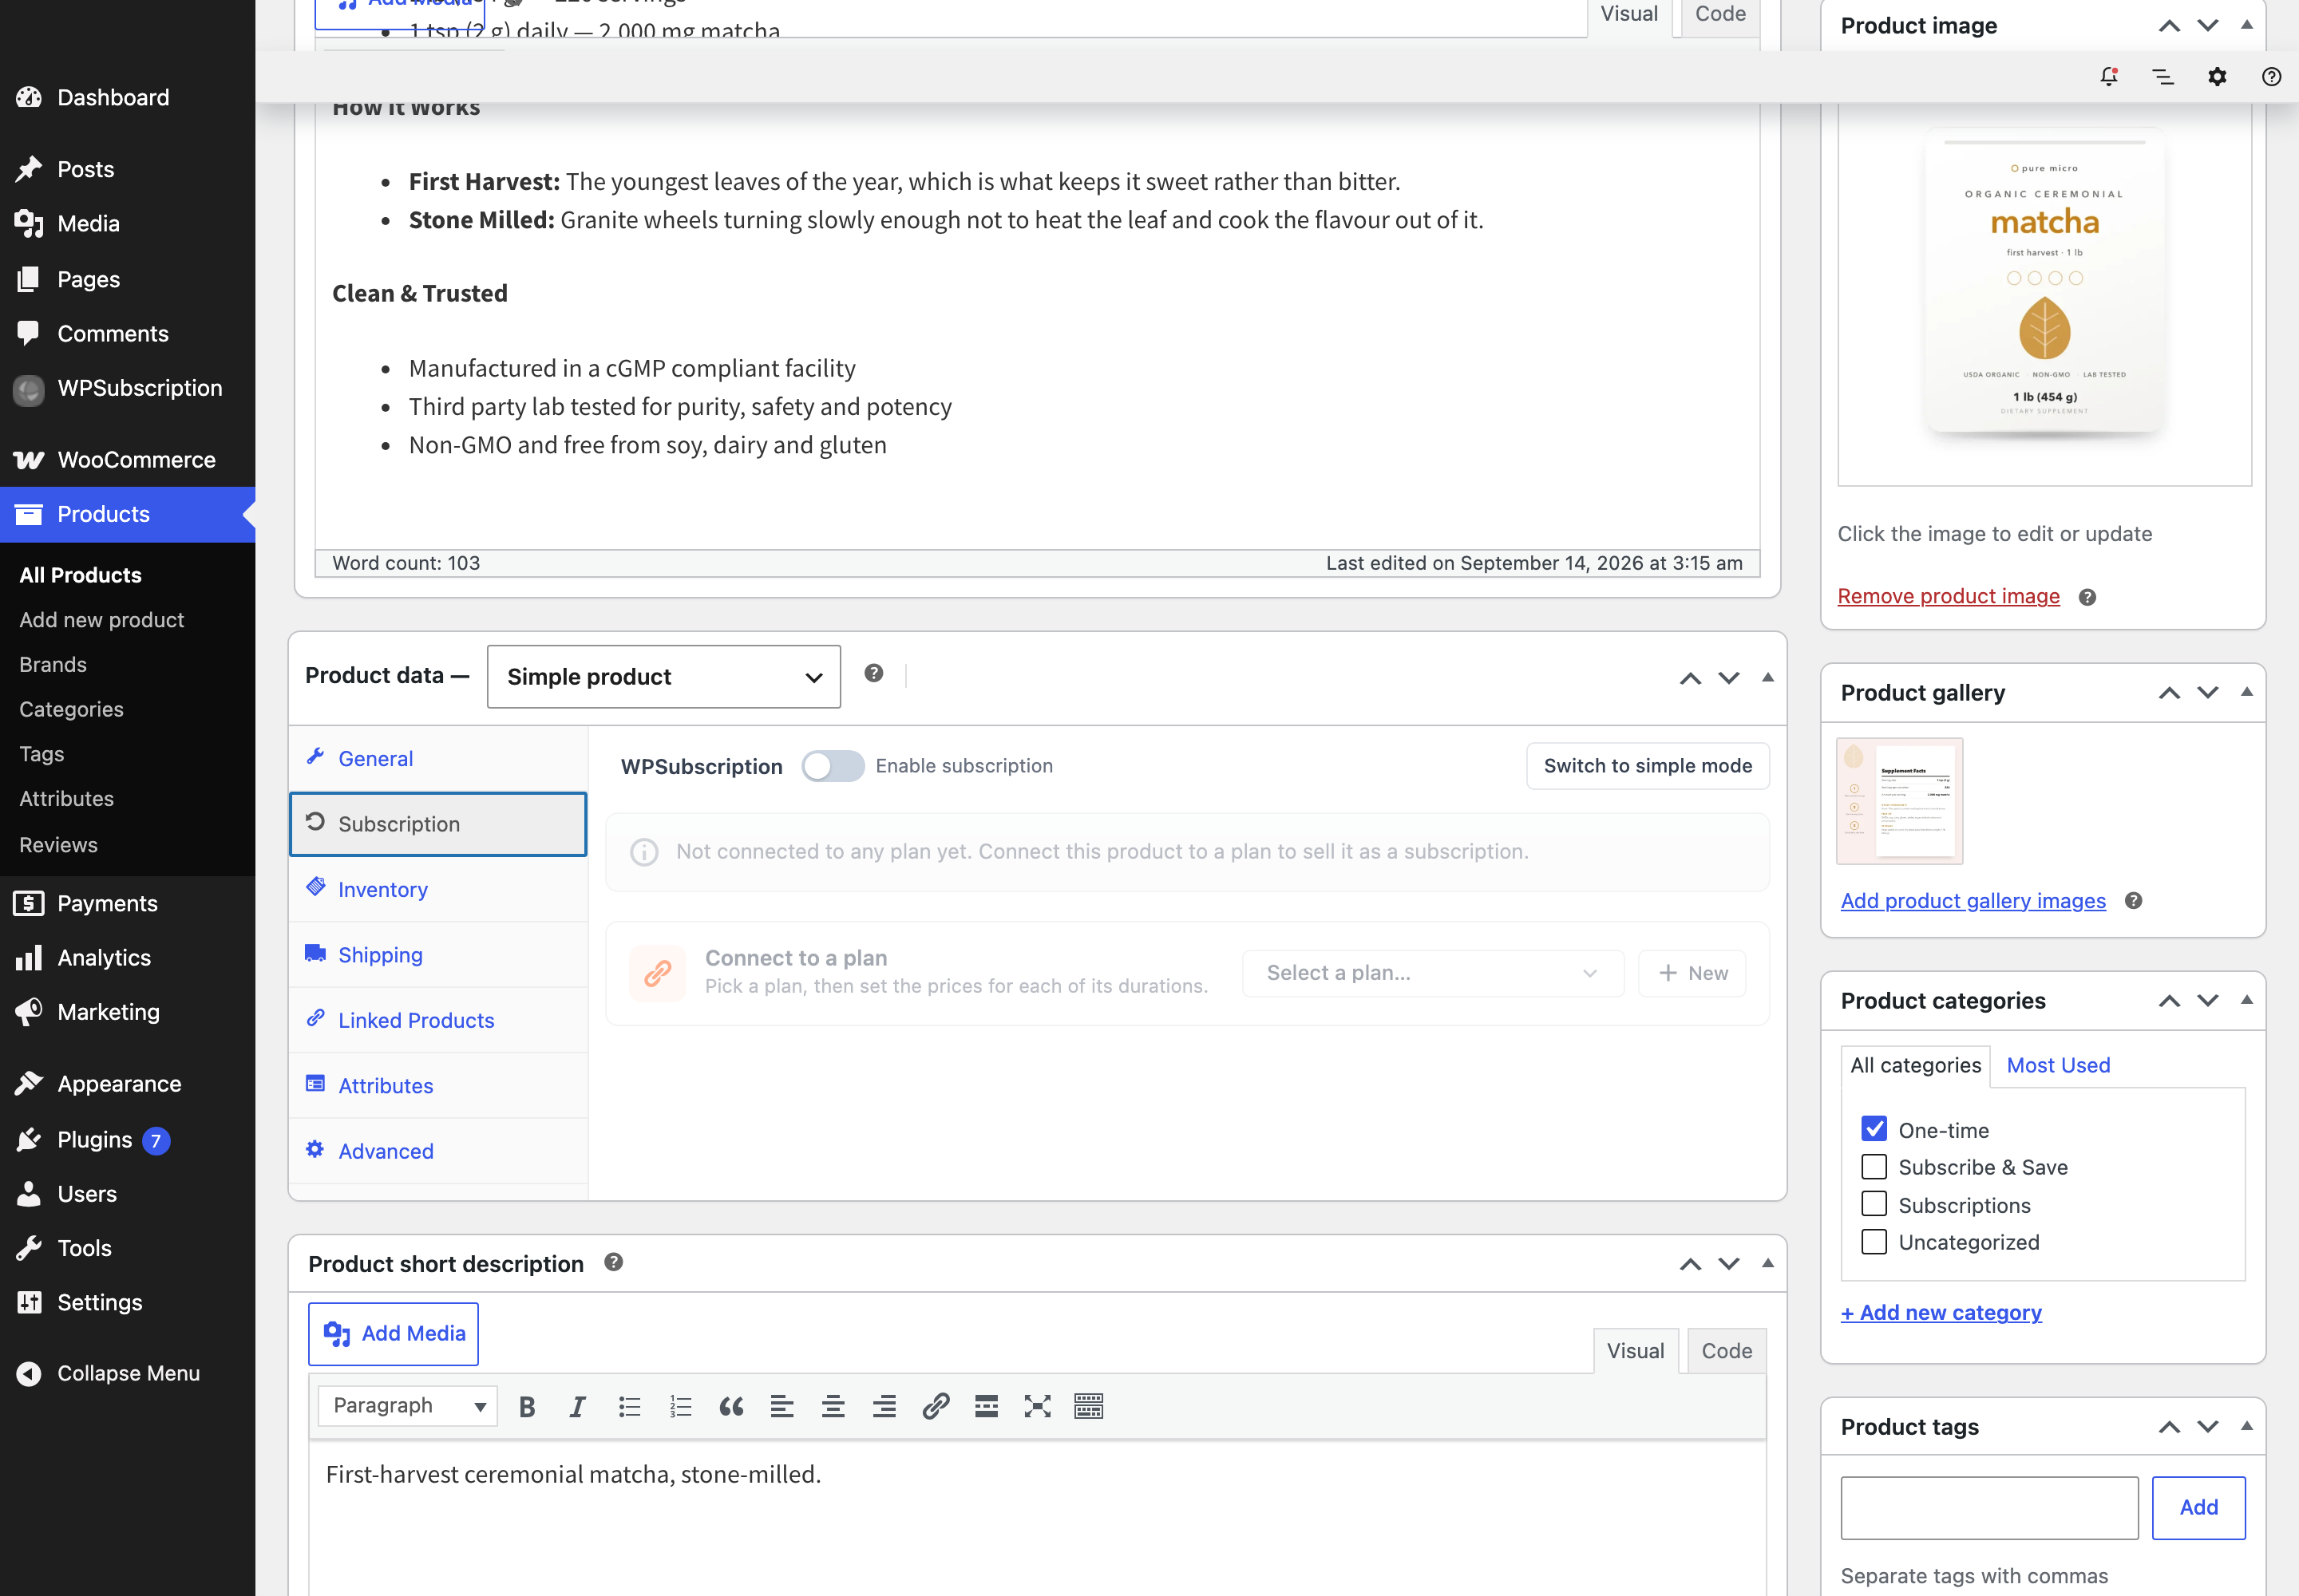Open WooCommerce in the admin sidebar
Viewport: 2299px width, 1596px height.
tap(128, 460)
